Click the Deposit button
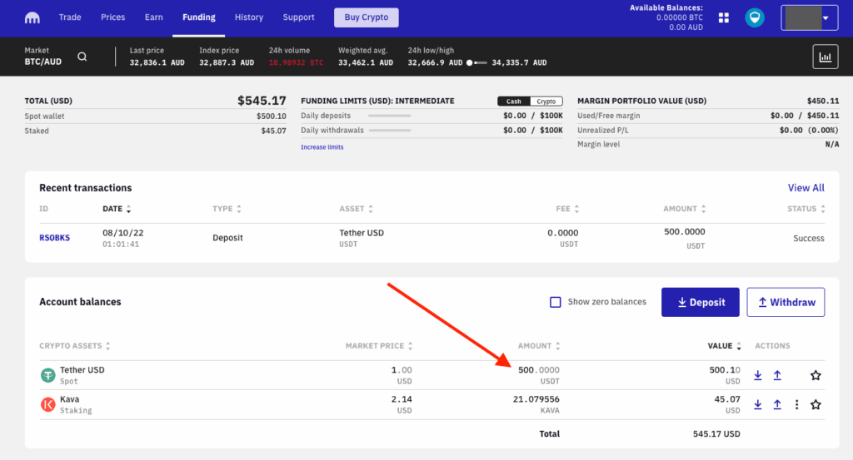Image resolution: width=853 pixels, height=460 pixels. coord(700,302)
